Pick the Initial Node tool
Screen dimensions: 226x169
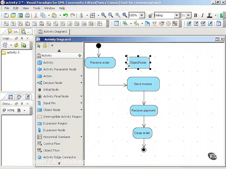click(x=50, y=90)
